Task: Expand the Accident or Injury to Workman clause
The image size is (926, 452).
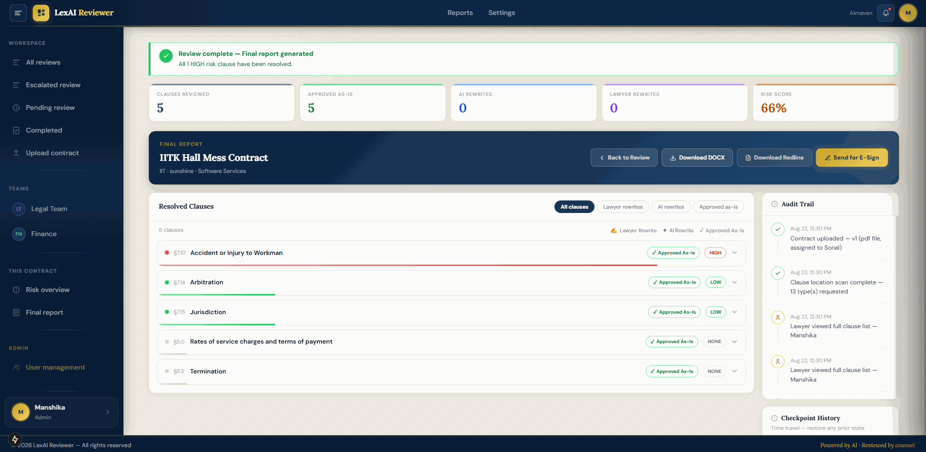Action: click(734, 253)
